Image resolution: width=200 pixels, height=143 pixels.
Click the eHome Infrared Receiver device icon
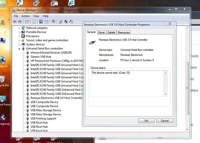tap(27, 53)
